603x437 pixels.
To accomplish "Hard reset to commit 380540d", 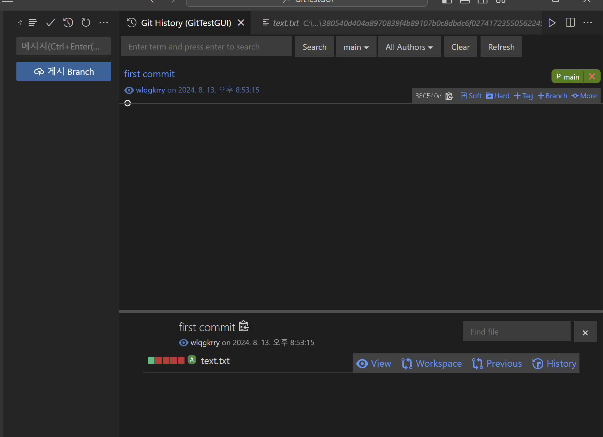I will [498, 96].
